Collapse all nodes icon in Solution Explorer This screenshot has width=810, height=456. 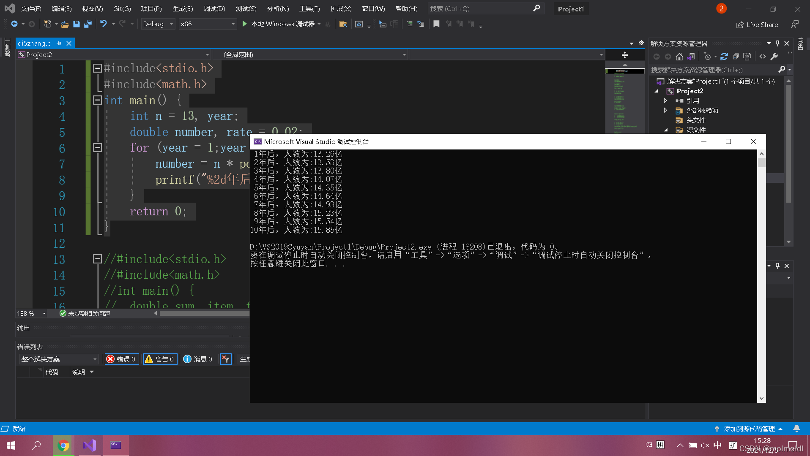pyautogui.click(x=736, y=57)
